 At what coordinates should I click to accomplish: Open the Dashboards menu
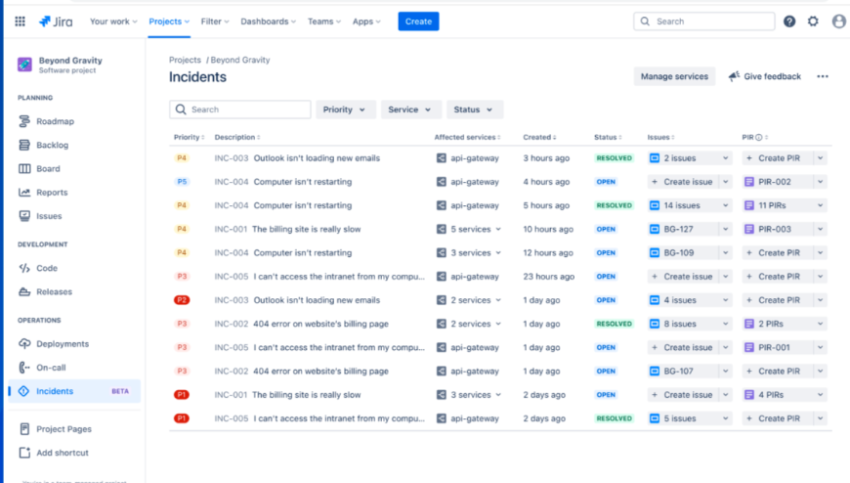point(269,22)
